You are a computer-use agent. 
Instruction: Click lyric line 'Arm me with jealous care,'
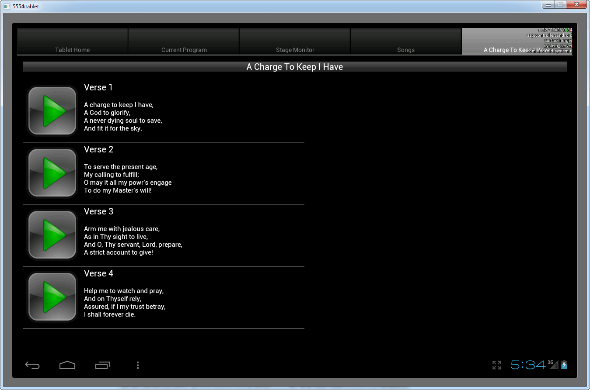click(122, 229)
